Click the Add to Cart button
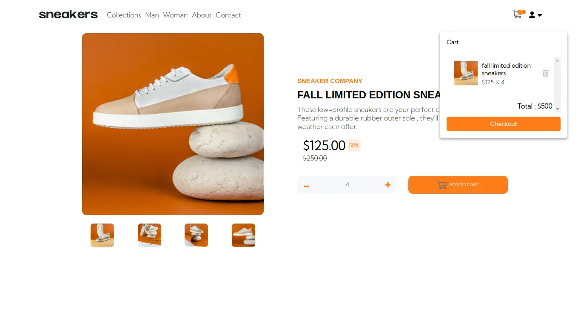The height and width of the screenshot is (327, 581). [x=458, y=185]
